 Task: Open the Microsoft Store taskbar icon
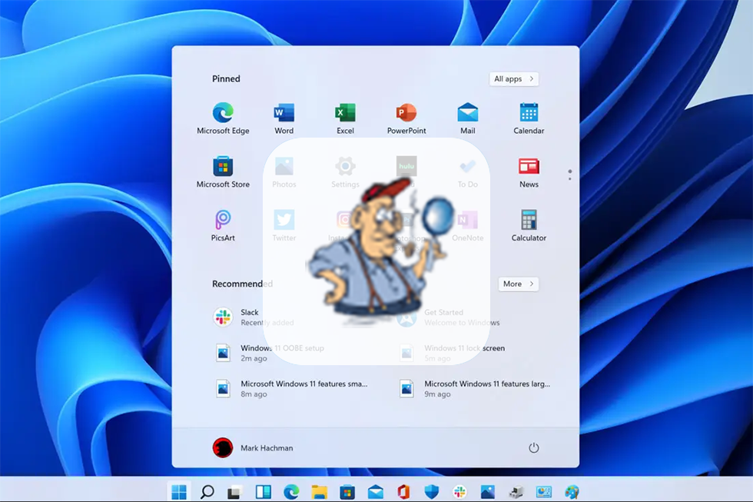[x=347, y=491]
